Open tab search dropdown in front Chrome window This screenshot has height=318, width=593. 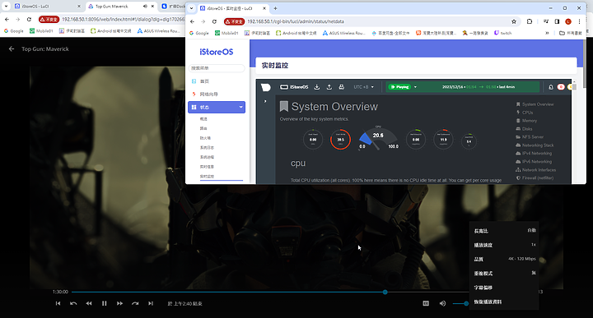coord(191,8)
